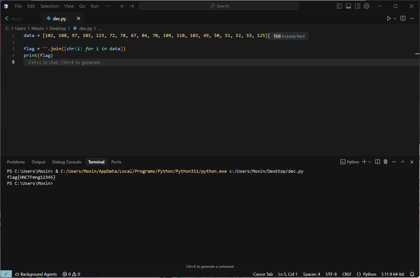Viewport: 420px width, 278px height.
Task: Change indentation via Spaces: 4
Action: click(x=311, y=274)
